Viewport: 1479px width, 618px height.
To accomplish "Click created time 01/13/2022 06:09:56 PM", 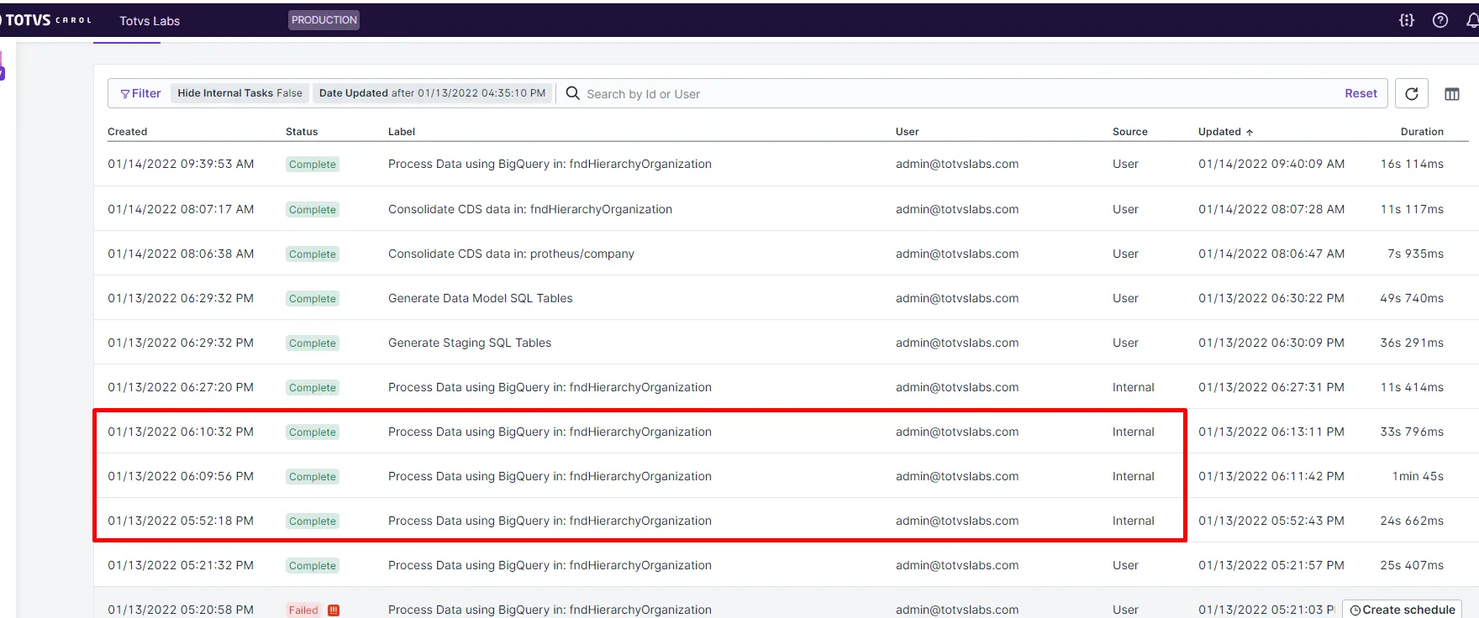I will (181, 476).
